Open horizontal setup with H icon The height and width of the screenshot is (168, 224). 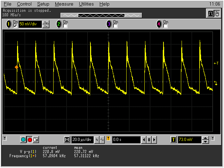67,140
